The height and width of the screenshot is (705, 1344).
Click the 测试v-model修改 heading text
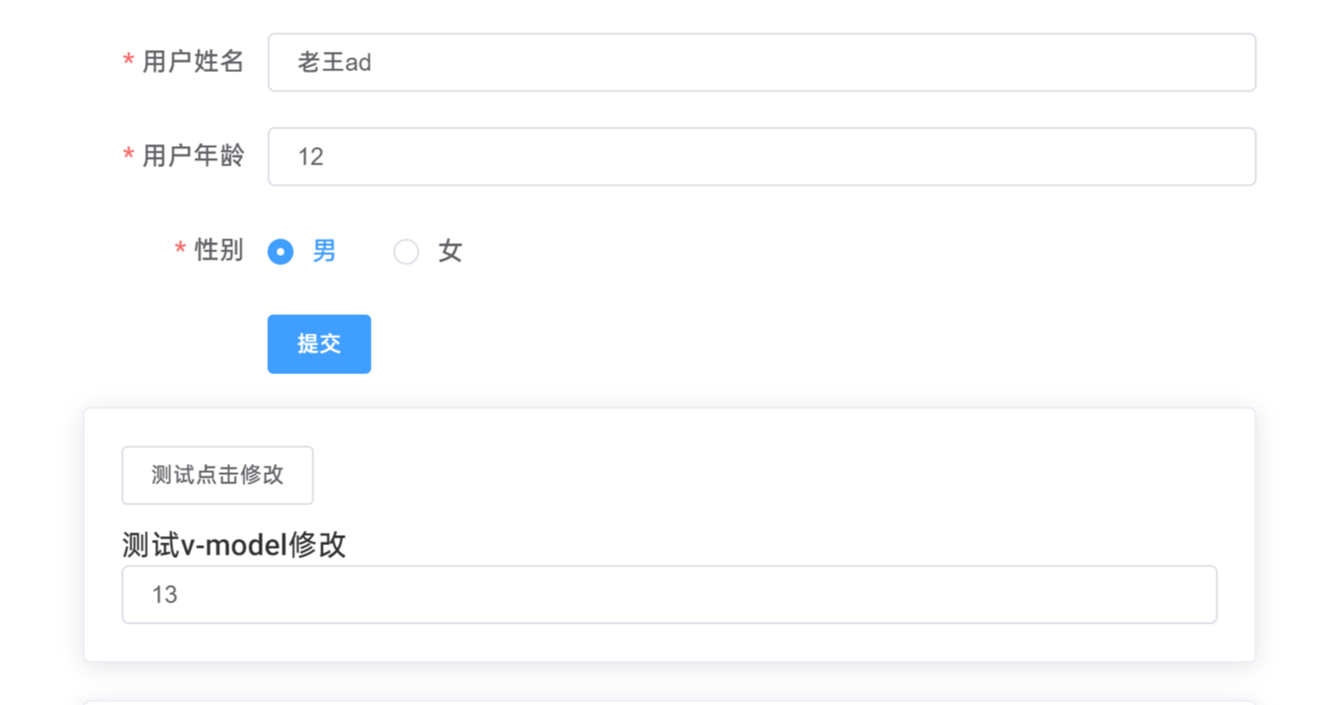tap(234, 545)
